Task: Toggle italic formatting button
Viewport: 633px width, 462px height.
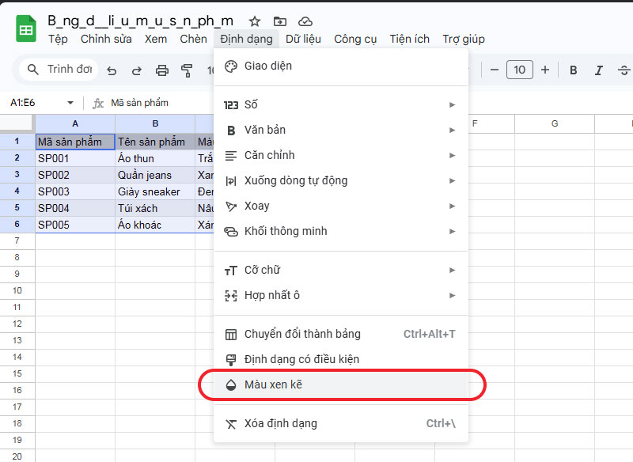Action: (599, 70)
